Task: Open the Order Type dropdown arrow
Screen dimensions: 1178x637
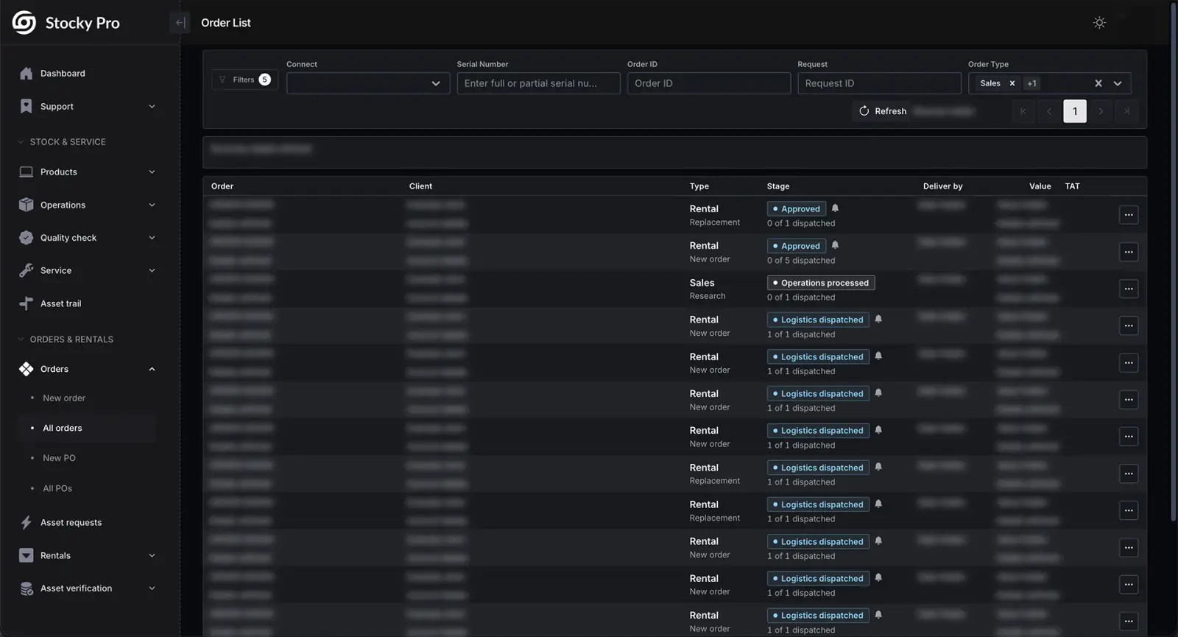Action: coord(1118,83)
